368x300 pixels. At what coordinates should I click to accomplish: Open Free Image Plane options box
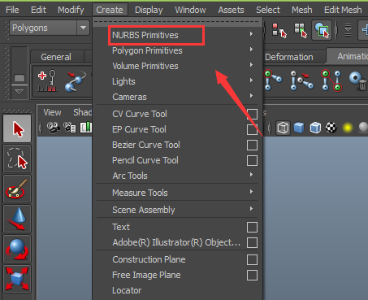pos(252,276)
